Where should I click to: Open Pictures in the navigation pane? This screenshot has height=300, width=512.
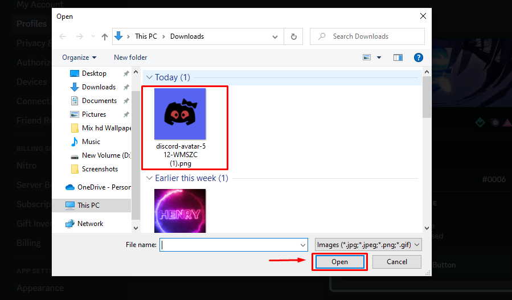[x=94, y=114]
